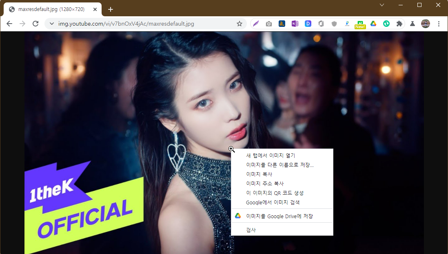
Task: Open the address bar dropdown chevron
Action: (51, 24)
